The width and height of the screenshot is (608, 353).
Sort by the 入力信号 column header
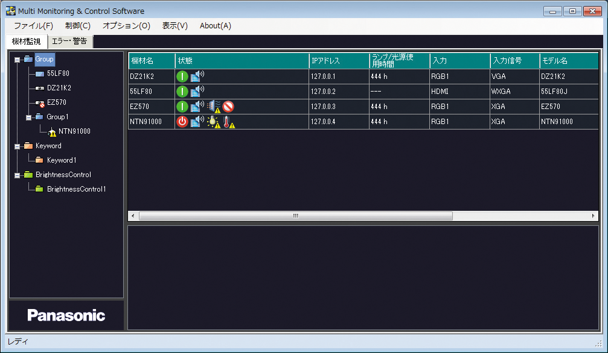[x=515, y=61]
